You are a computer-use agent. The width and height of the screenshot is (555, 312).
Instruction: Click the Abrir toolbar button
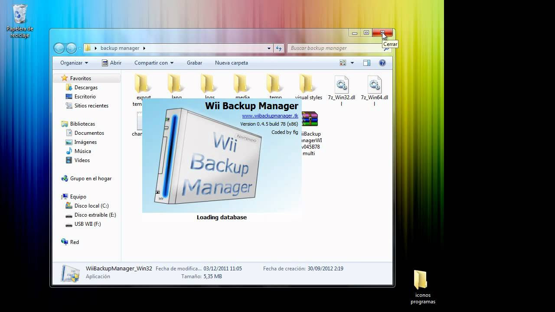(111, 63)
